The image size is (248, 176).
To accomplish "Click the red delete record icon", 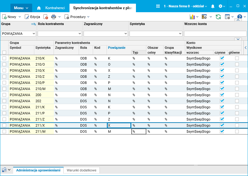I will point(46,17).
